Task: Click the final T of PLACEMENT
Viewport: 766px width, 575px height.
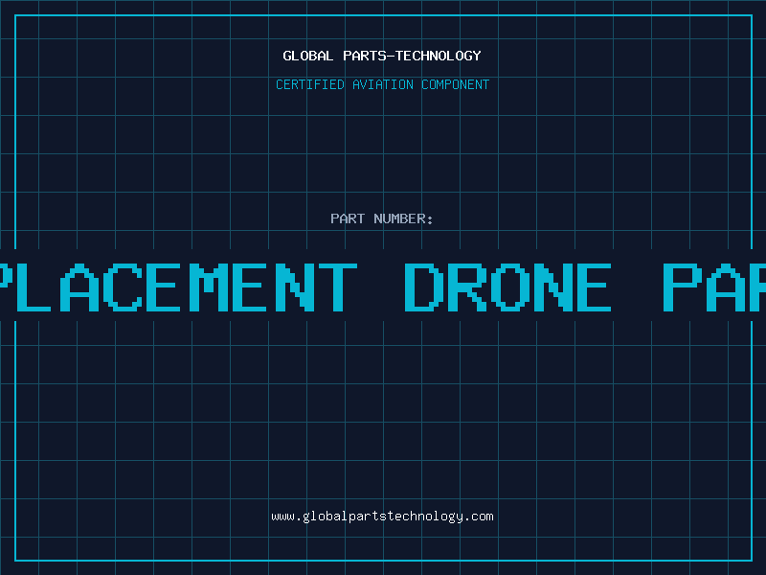Action: click(x=338, y=287)
